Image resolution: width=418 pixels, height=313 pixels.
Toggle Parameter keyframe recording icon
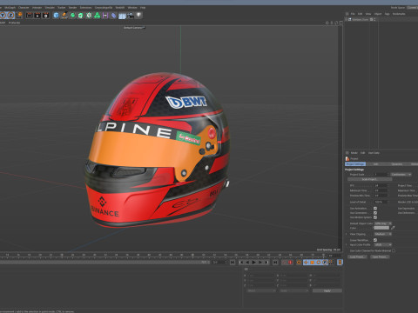tap(325, 263)
